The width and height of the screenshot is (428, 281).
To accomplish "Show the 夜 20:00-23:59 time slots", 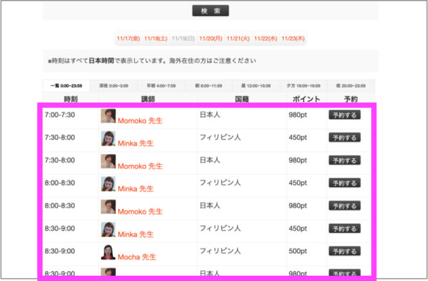I will point(351,86).
